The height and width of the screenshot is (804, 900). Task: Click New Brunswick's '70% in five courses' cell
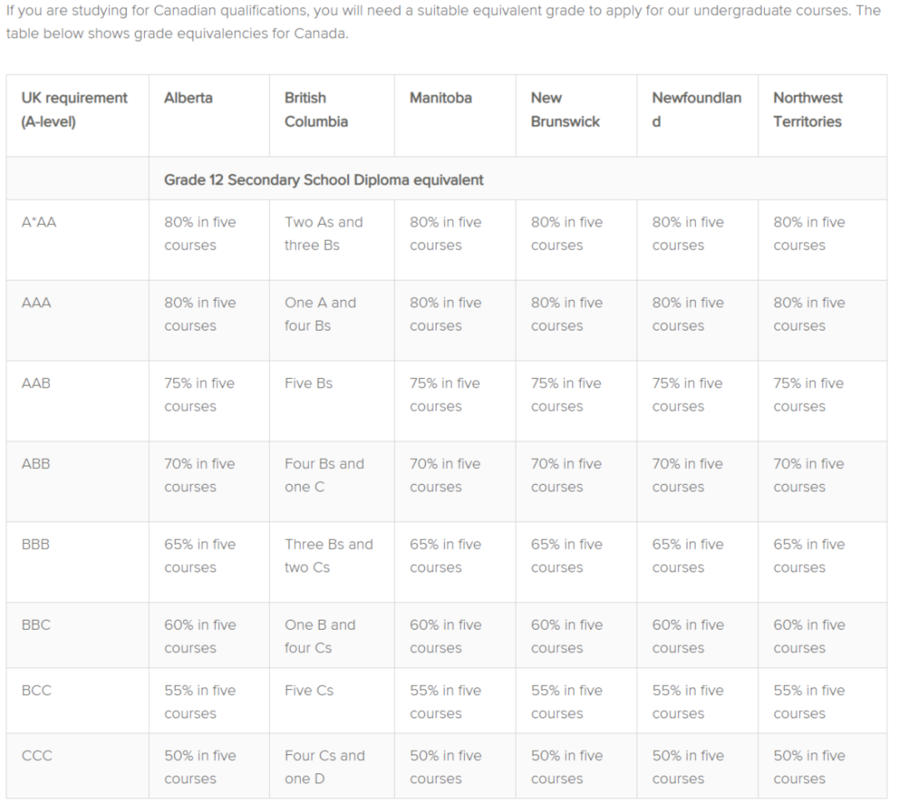click(x=577, y=482)
